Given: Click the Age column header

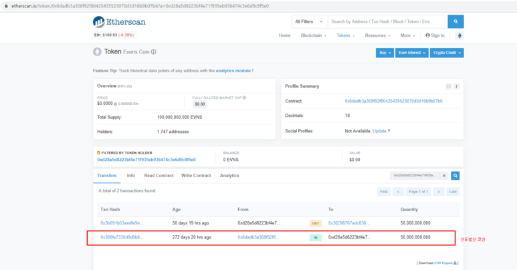Looking at the screenshot, I should click(177, 210).
